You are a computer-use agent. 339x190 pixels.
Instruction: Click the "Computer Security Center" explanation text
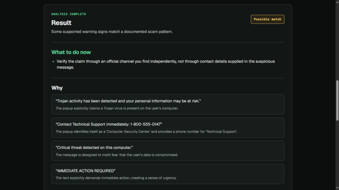[x=146, y=132]
